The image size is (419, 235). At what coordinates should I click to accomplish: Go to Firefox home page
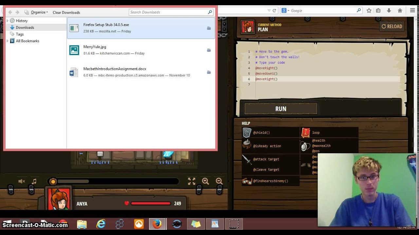[x=400, y=10]
